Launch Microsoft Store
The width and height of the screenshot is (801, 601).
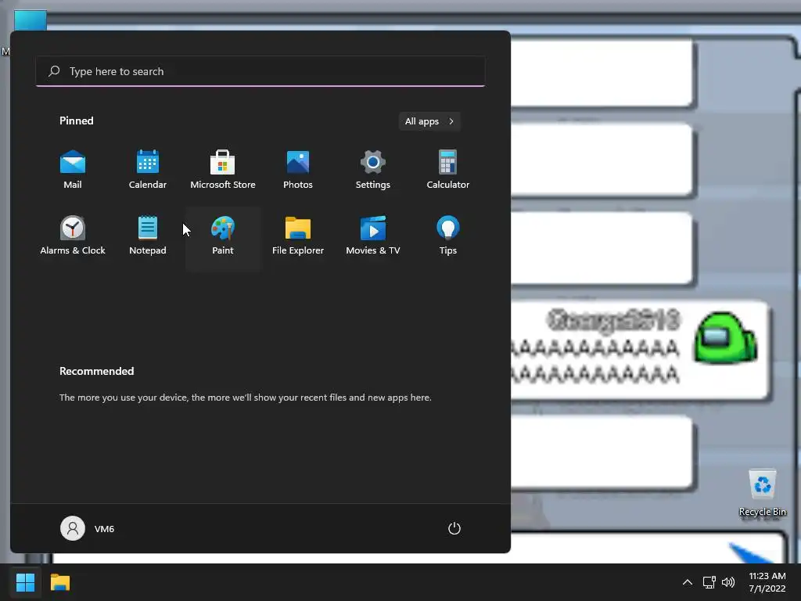[223, 170]
